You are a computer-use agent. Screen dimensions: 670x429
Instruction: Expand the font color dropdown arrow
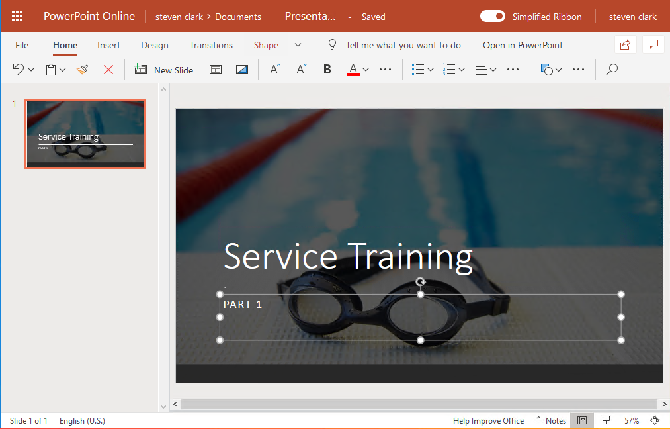[x=366, y=70]
